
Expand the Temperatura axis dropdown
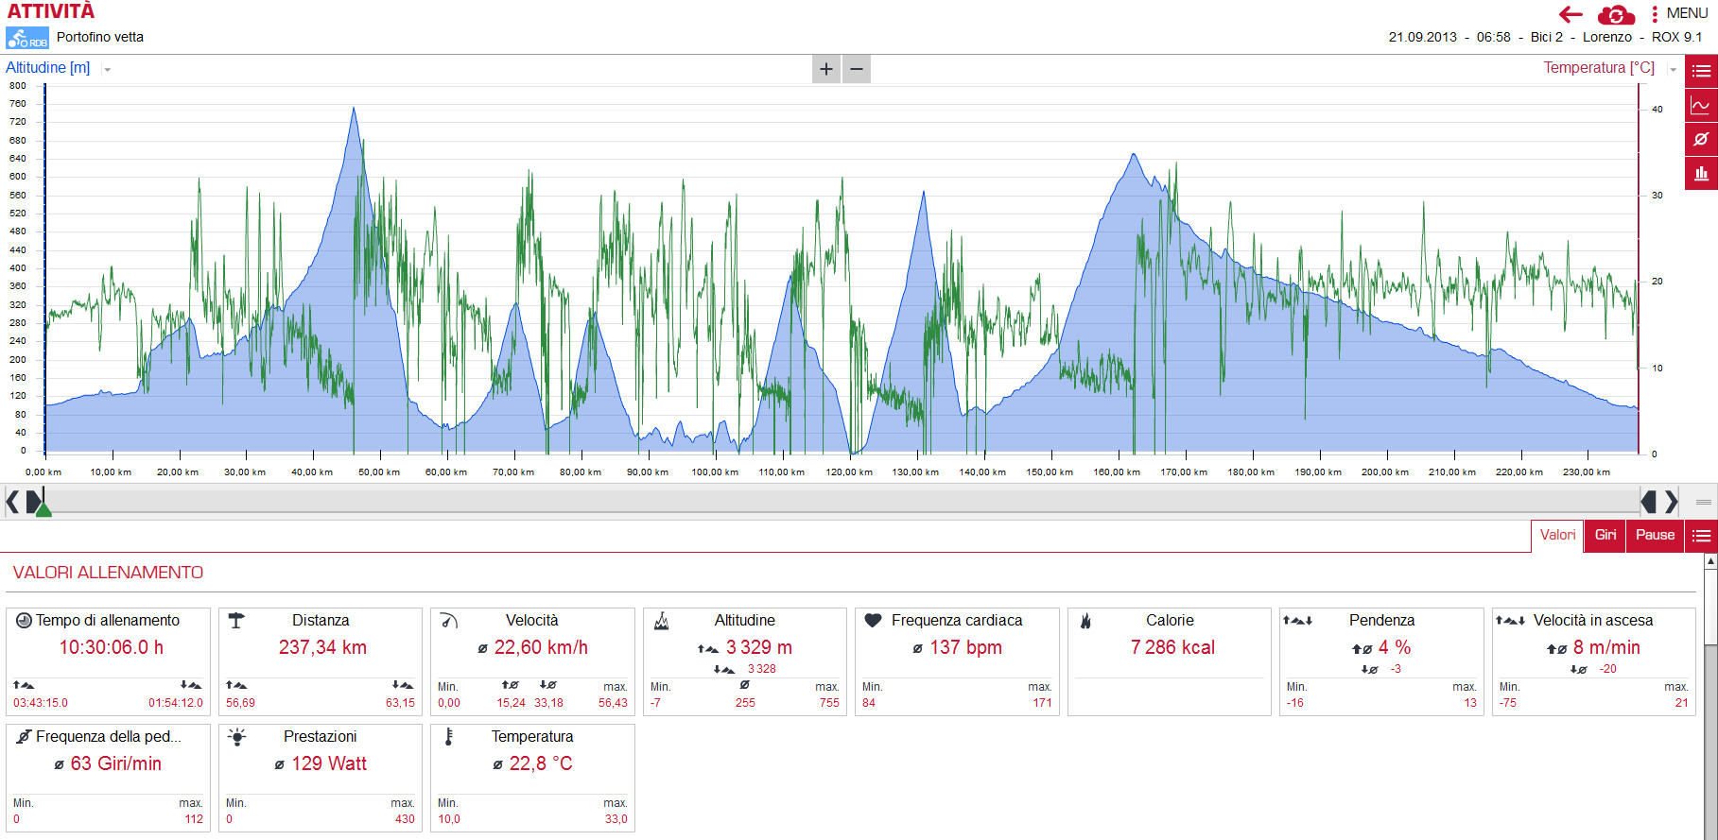coord(1673,69)
